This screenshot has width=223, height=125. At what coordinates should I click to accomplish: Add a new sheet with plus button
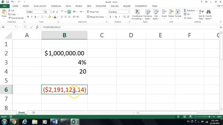33,112
